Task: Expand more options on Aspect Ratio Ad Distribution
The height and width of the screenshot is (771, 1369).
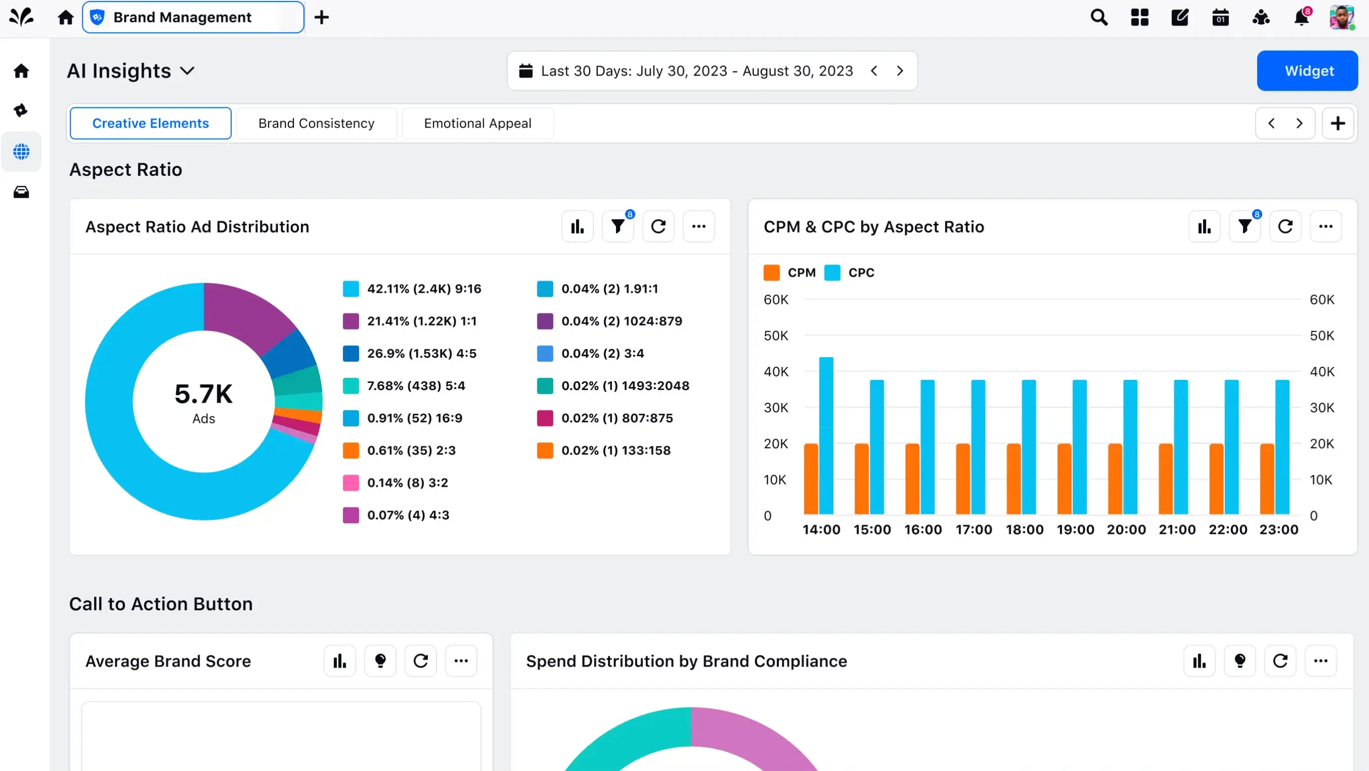Action: click(698, 226)
